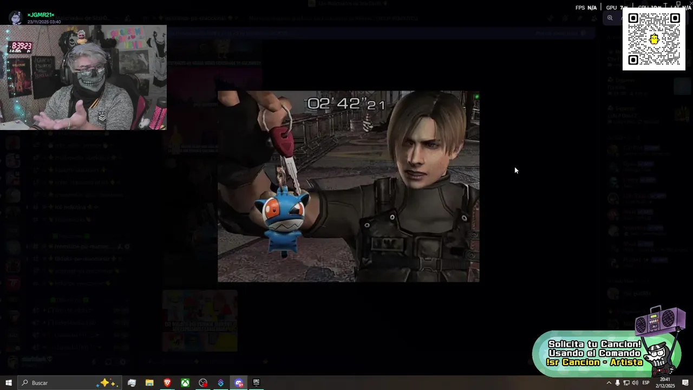
Task: Click the microphone tray icon
Action: click(x=618, y=383)
